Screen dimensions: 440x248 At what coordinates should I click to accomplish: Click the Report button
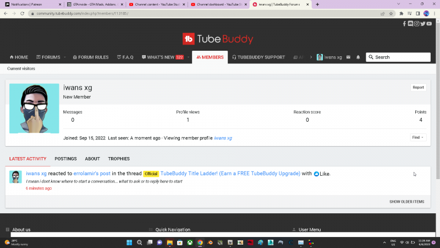pyautogui.click(x=418, y=87)
